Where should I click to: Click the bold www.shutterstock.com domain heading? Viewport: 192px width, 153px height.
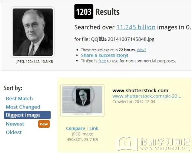click(x=140, y=90)
